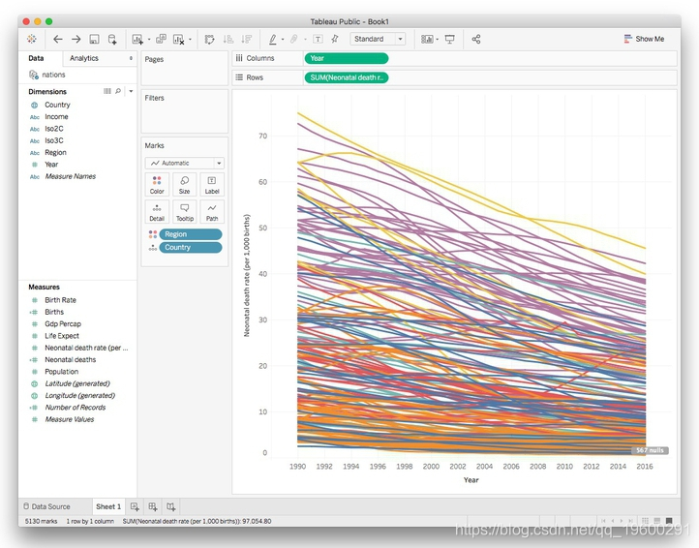
Task: Switch to the Analytics tab
Action: [x=84, y=58]
